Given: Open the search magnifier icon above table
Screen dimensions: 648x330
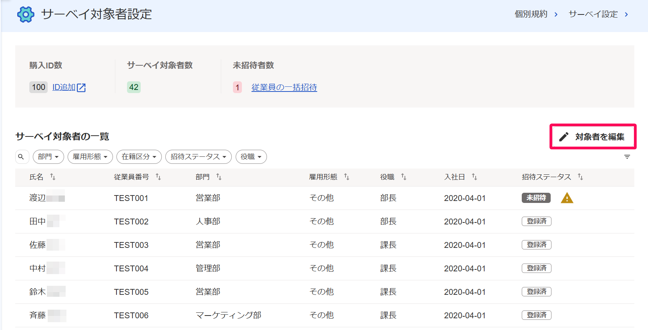Looking at the screenshot, I should 21,157.
